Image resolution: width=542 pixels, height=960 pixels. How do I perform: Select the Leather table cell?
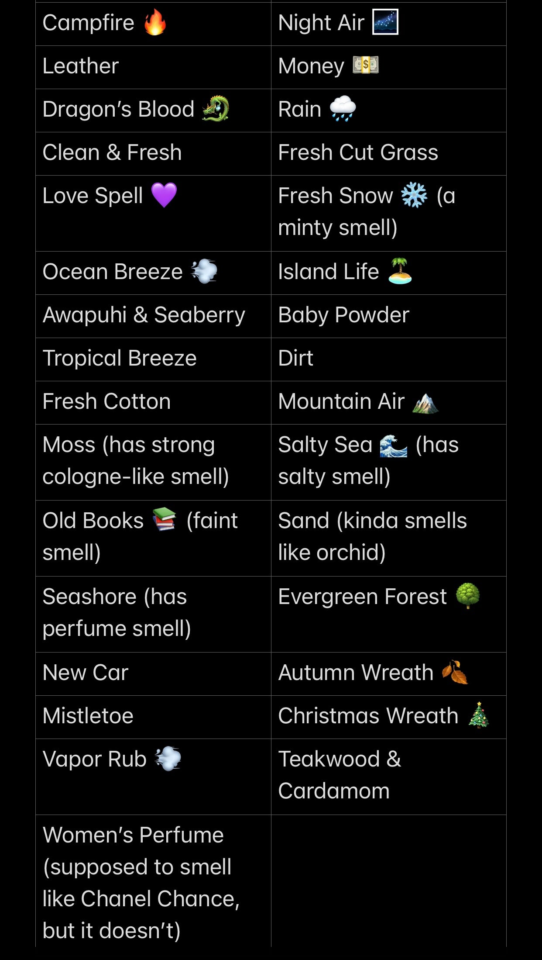(x=153, y=67)
